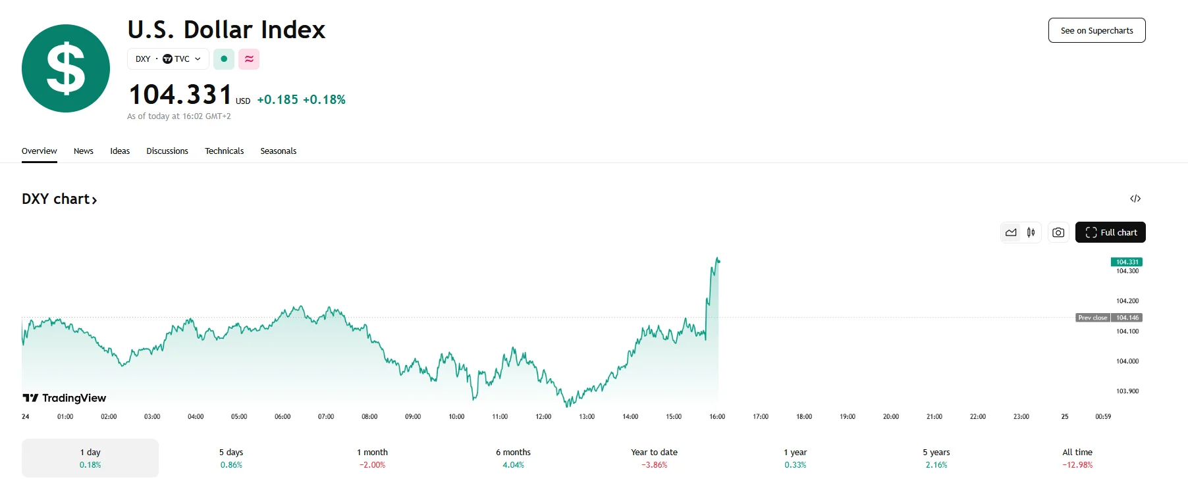This screenshot has width=1188, height=492.
Task: Click the green market status dot icon
Action: click(224, 59)
